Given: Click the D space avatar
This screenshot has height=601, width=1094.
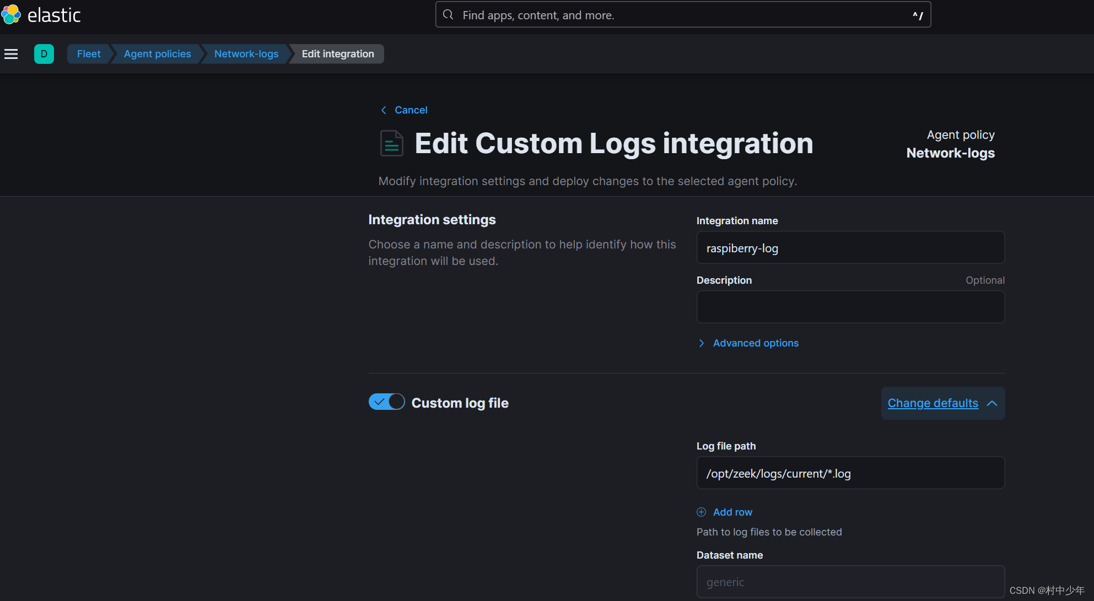Looking at the screenshot, I should pyautogui.click(x=44, y=54).
